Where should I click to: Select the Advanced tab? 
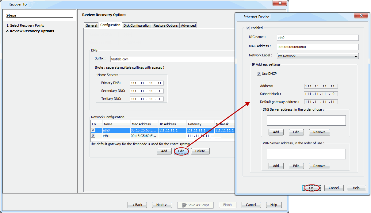pos(188,25)
